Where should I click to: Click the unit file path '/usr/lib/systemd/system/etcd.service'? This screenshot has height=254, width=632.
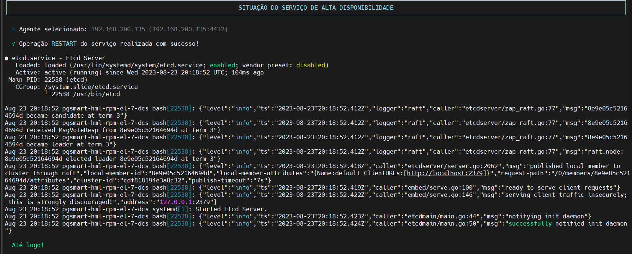[x=138, y=65]
